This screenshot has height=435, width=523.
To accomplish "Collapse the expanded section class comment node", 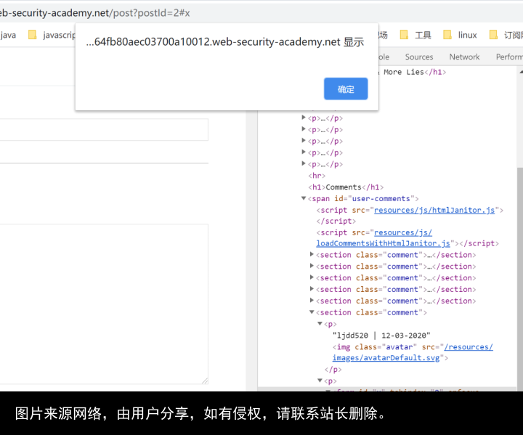I will coord(312,312).
